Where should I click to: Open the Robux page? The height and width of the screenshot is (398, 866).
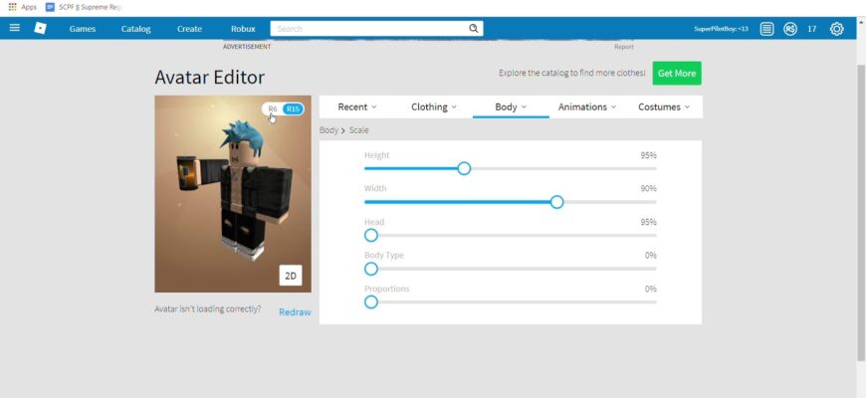[x=243, y=29]
